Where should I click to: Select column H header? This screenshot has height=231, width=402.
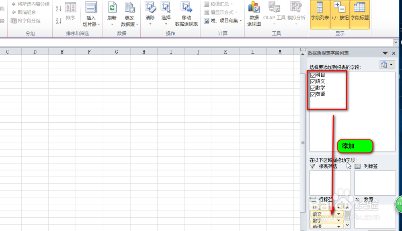[144, 52]
